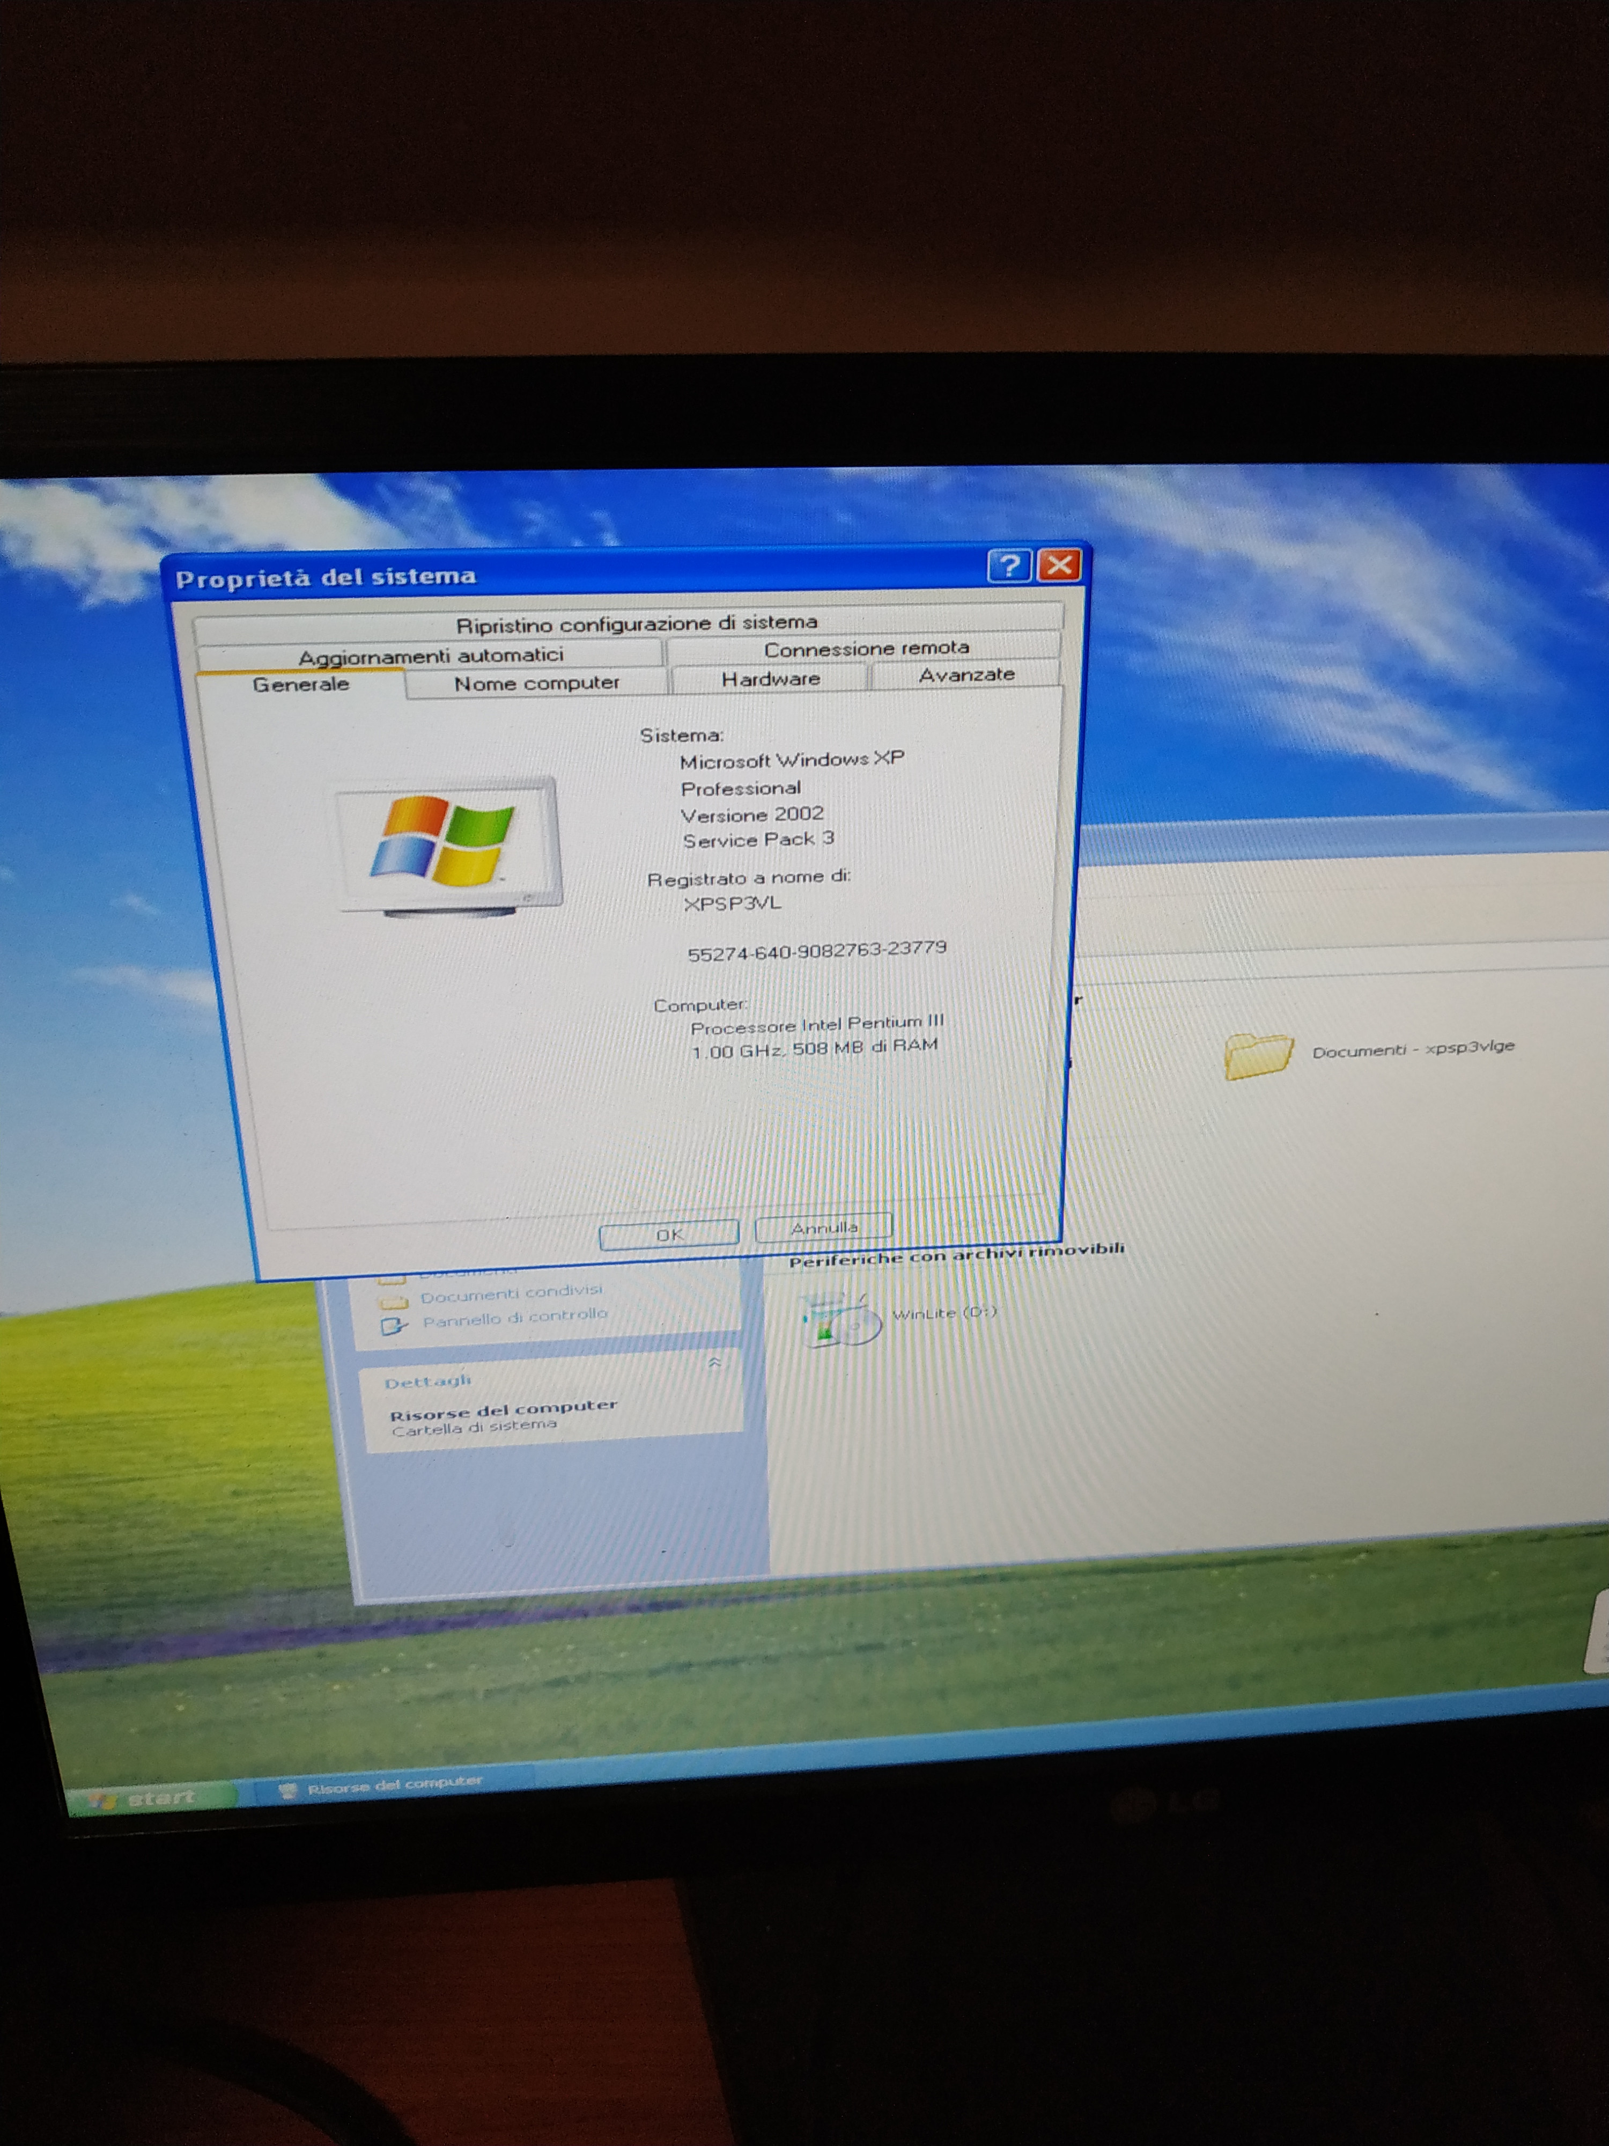Screen dimensions: 1609x2146
Task: Click Processore Intel Pentium III text
Action: click(817, 1025)
